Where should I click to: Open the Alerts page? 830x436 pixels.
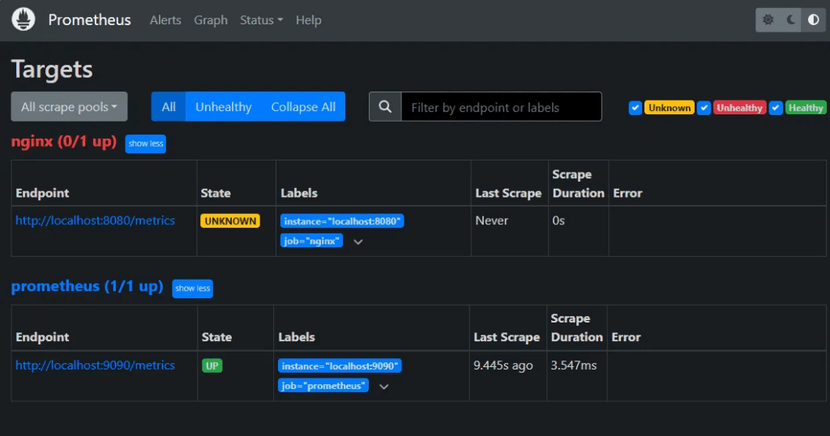pos(165,20)
